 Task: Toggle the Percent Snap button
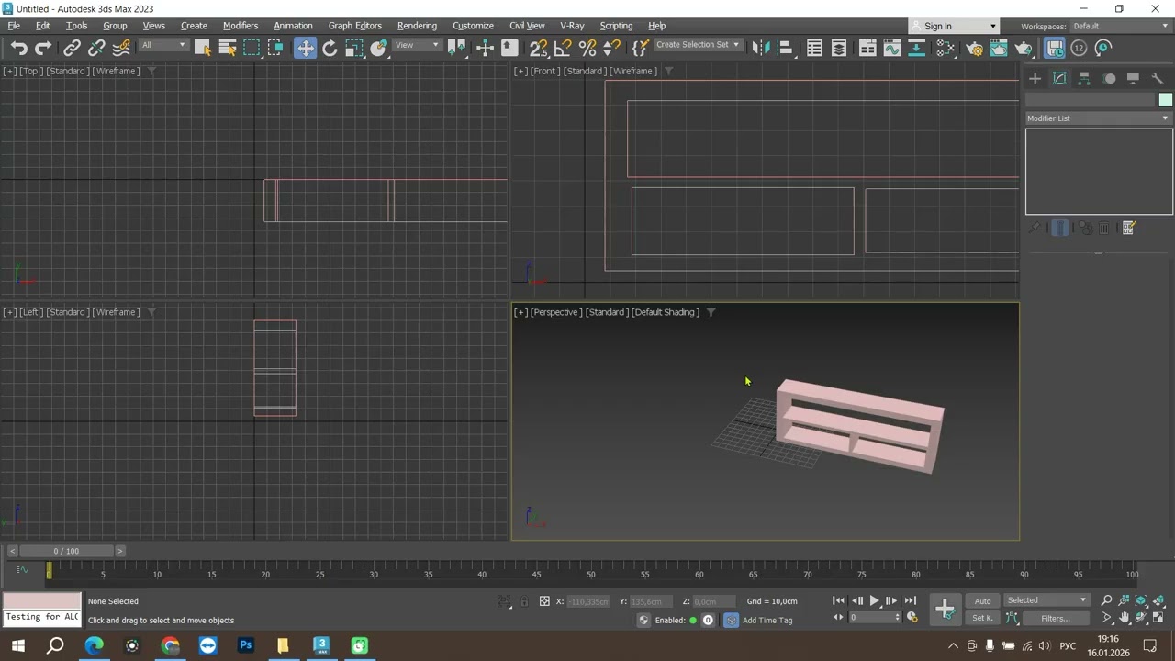pyautogui.click(x=587, y=48)
